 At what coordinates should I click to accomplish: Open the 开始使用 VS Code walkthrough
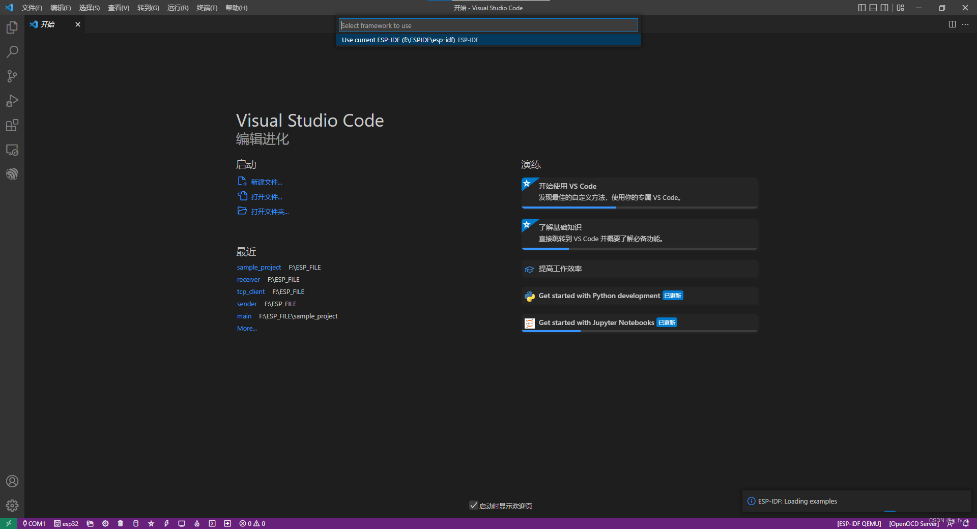pyautogui.click(x=640, y=193)
